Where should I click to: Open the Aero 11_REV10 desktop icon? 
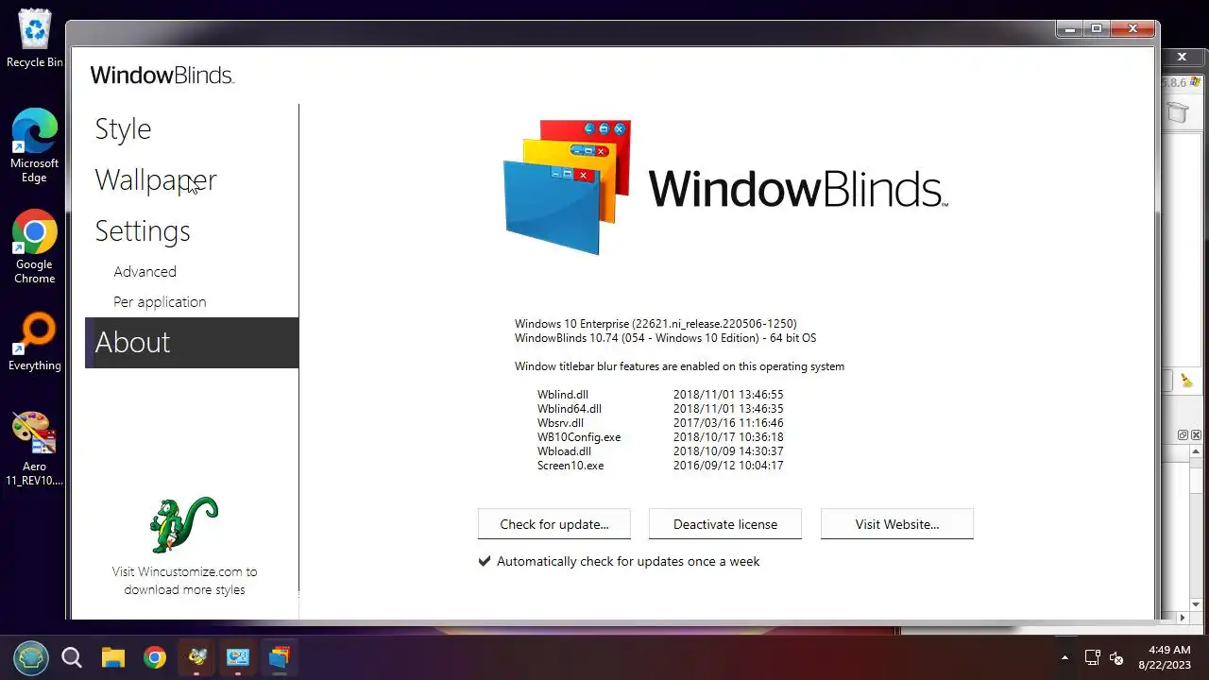click(34, 449)
